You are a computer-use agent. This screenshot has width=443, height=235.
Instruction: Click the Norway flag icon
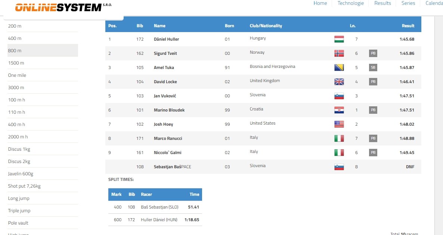click(339, 53)
